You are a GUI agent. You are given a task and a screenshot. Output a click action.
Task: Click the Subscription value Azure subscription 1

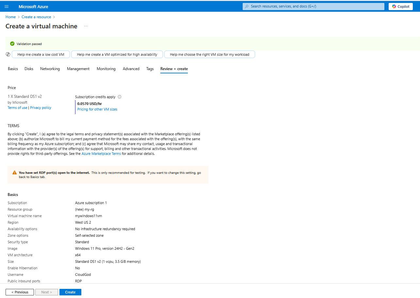click(x=91, y=203)
